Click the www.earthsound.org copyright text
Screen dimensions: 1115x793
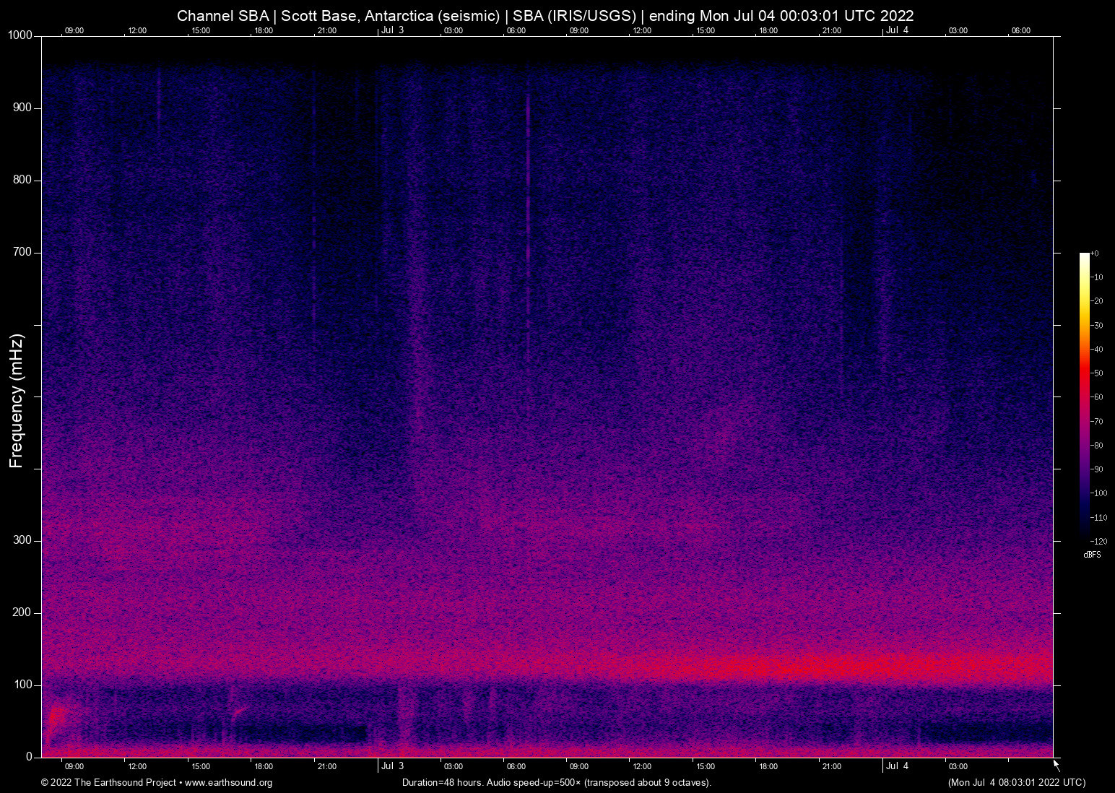156,783
